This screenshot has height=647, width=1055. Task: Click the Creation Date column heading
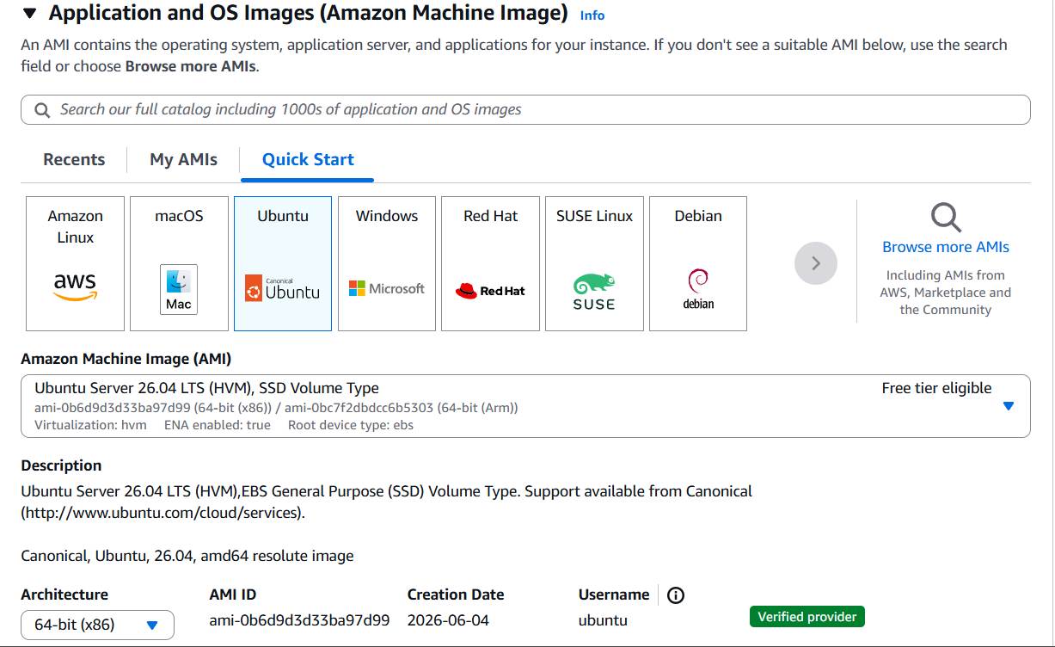[456, 595]
